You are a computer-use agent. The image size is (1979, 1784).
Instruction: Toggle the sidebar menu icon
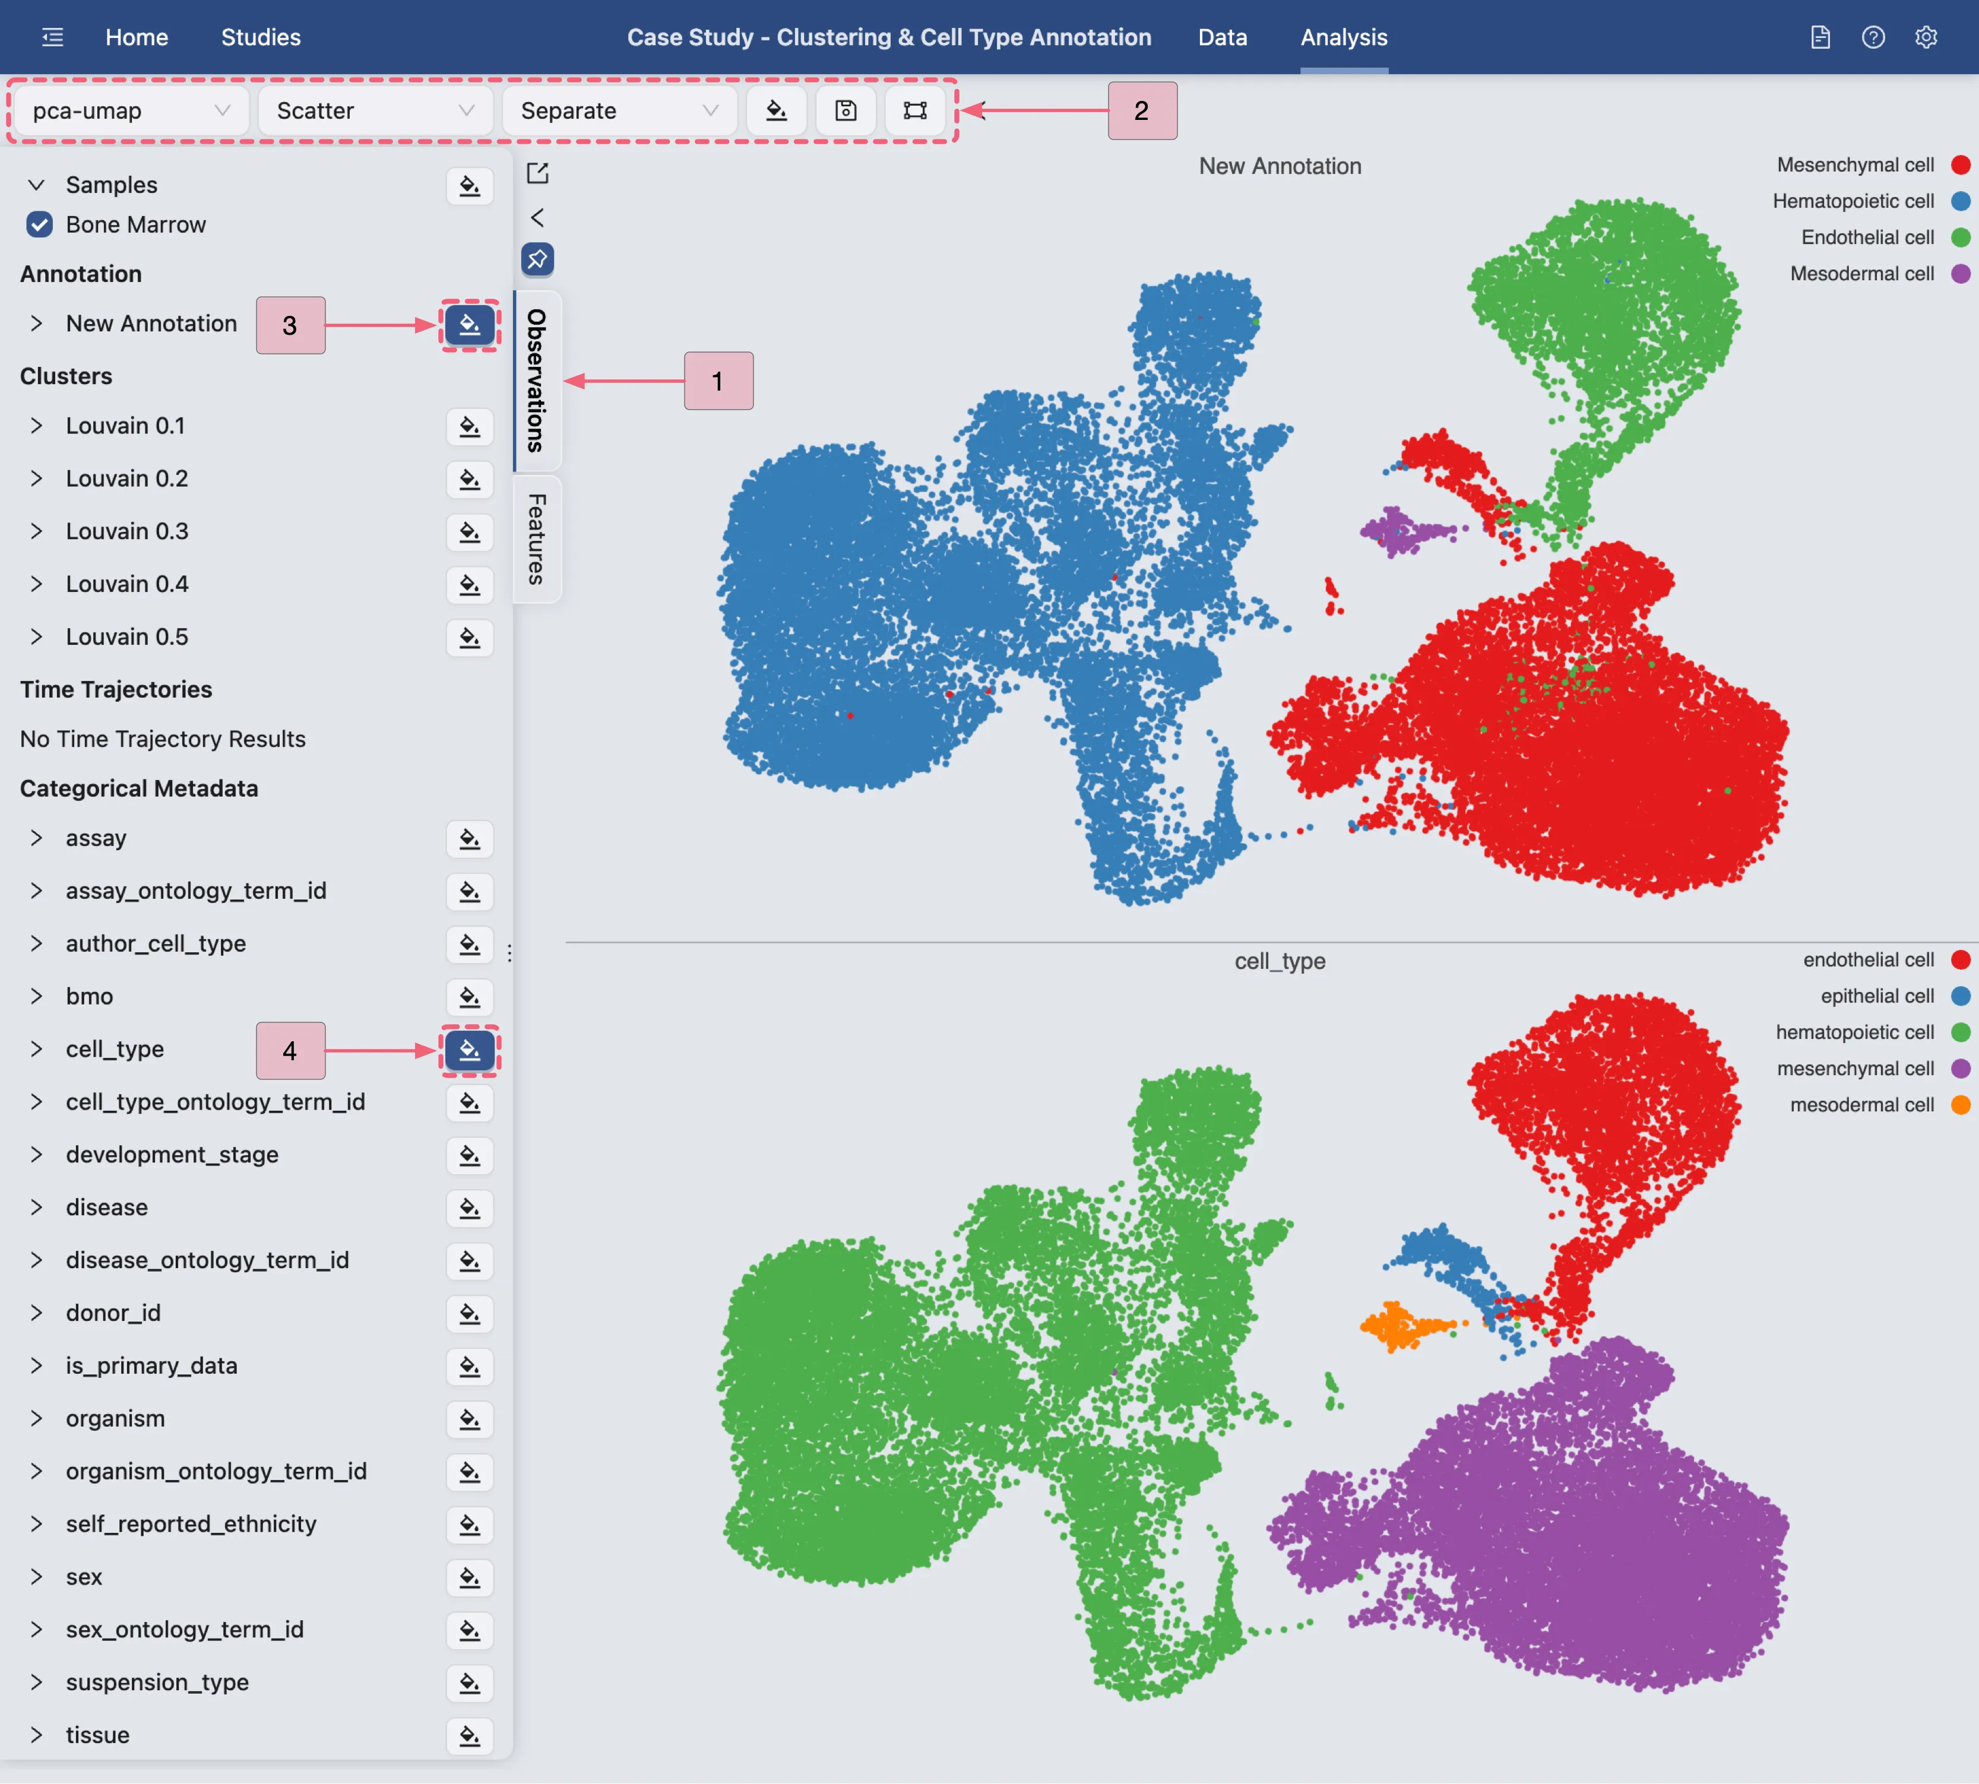coord(53,37)
